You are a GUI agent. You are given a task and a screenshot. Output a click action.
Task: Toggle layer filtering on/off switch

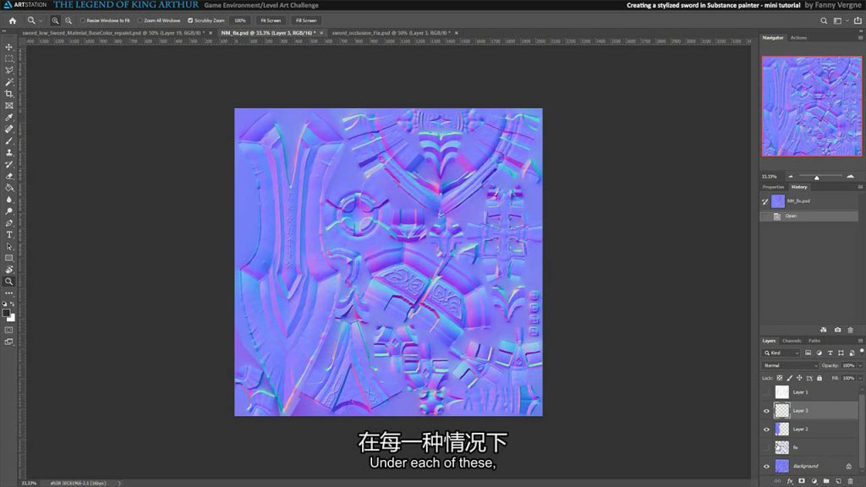862,351
